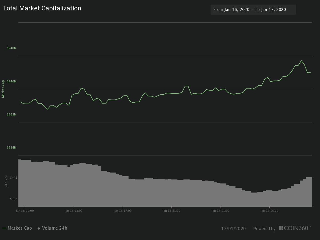Toggle the Market Cap legend entry

pyautogui.click(x=20, y=228)
